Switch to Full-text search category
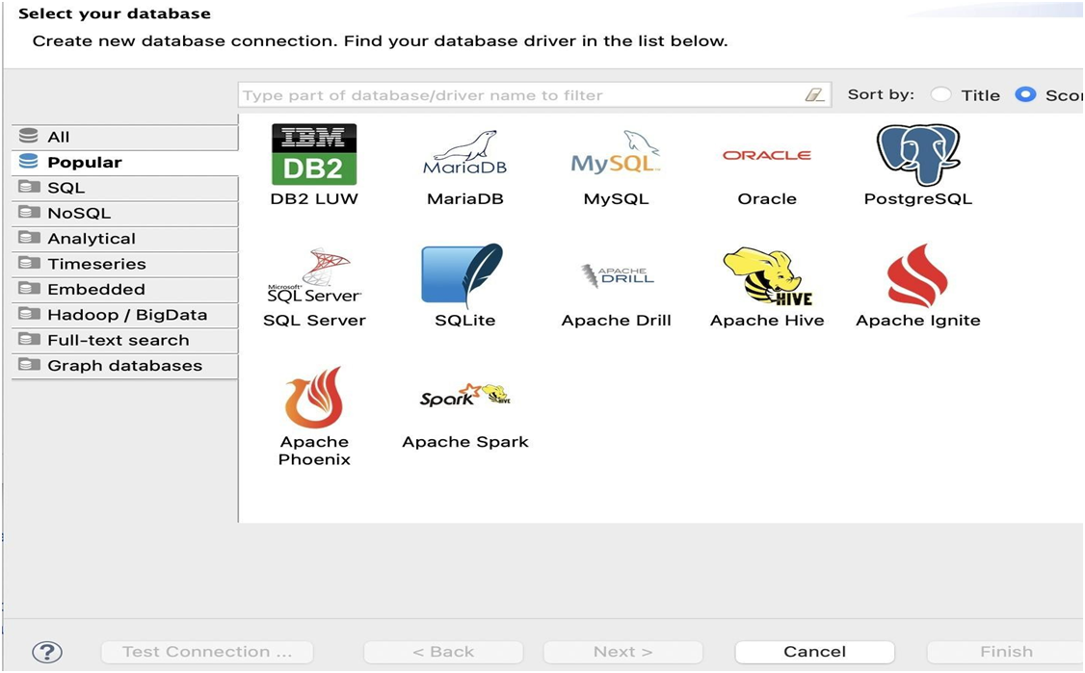This screenshot has height=673, width=1085. click(x=125, y=341)
